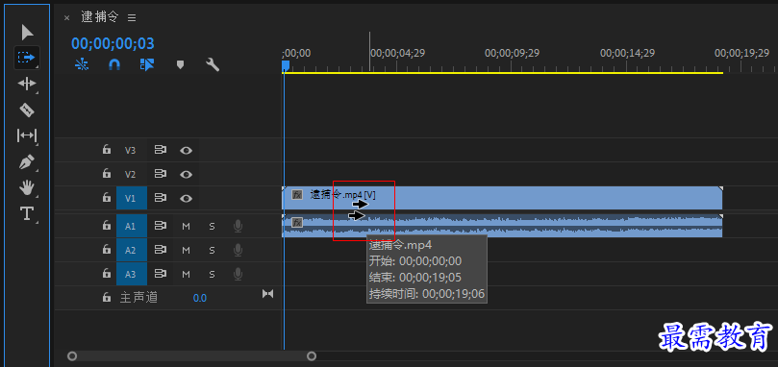Select the Hand tool
The image size is (778, 367).
point(27,187)
